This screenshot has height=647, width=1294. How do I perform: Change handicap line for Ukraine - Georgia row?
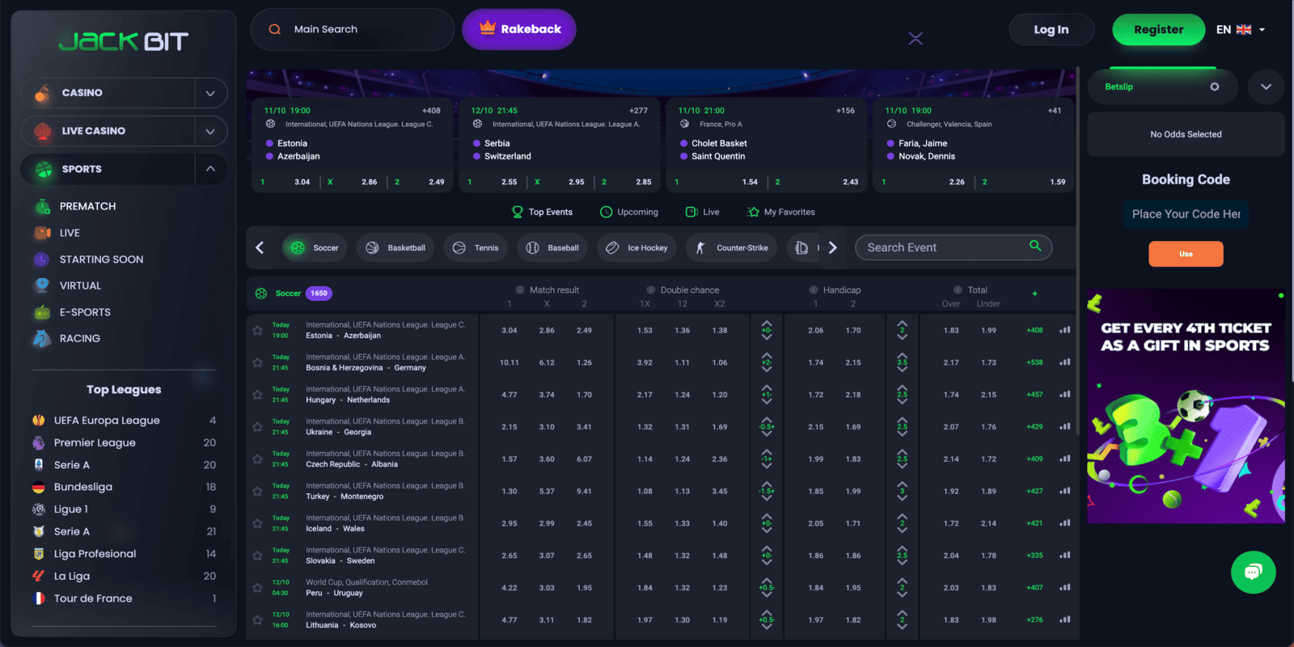(x=767, y=426)
